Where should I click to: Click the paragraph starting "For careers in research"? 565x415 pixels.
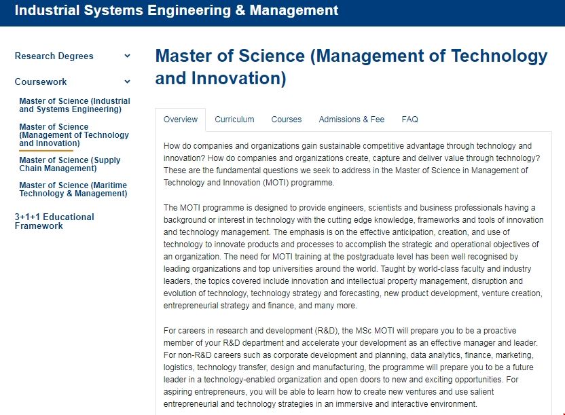click(352, 367)
